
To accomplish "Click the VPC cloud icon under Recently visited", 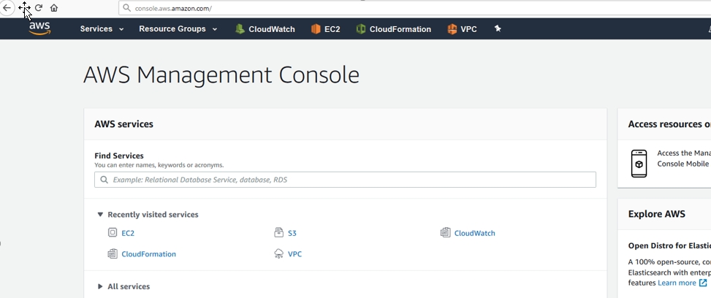I will point(279,253).
